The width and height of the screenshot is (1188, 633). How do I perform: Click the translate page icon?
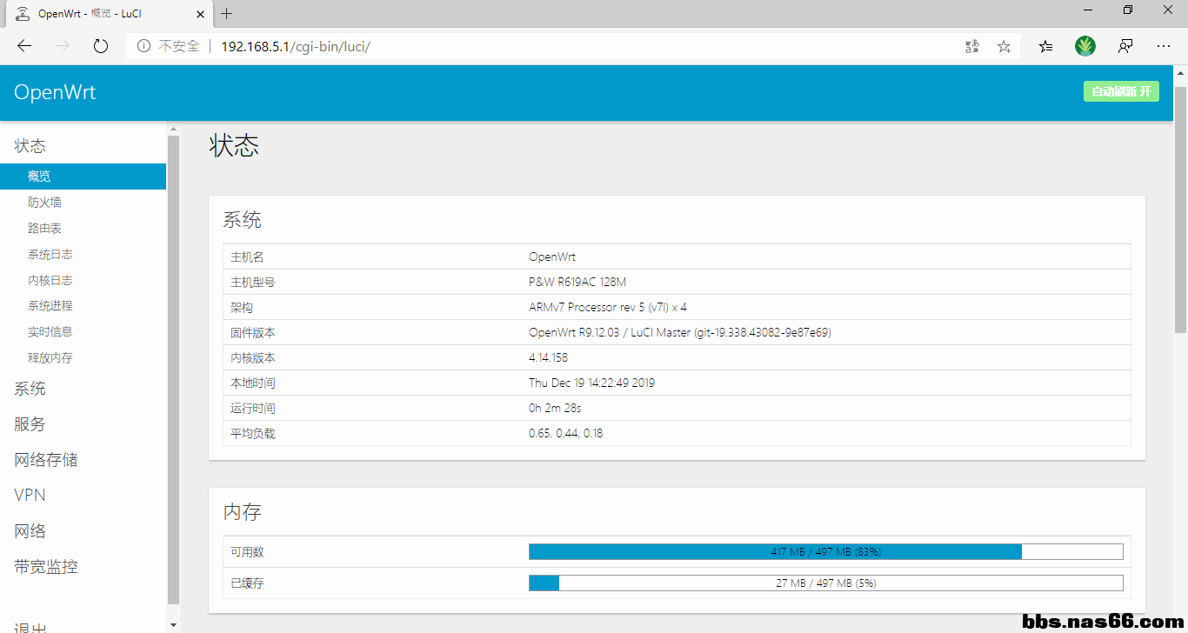click(972, 46)
